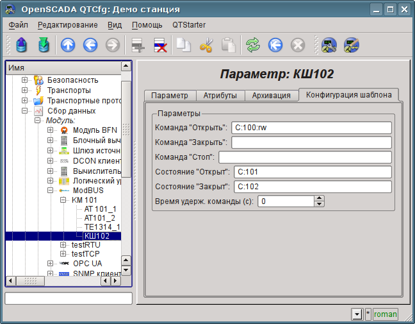415x324 pixels.
Task: Click the Add item toolbar icon
Action: click(x=136, y=45)
